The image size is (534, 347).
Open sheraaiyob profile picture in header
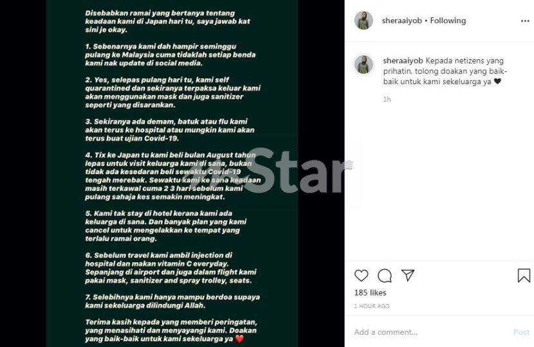coord(364,21)
